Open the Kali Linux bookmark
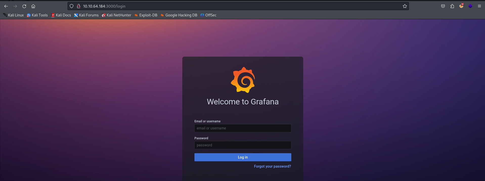The image size is (485, 181). 13,15
